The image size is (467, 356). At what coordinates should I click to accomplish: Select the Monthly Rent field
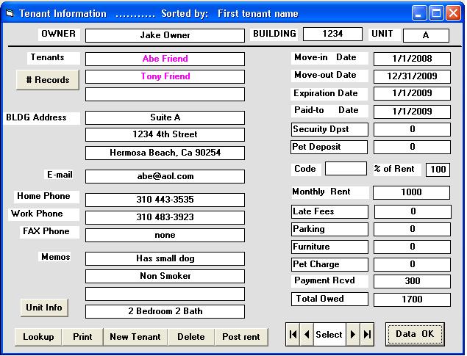pyautogui.click(x=411, y=192)
